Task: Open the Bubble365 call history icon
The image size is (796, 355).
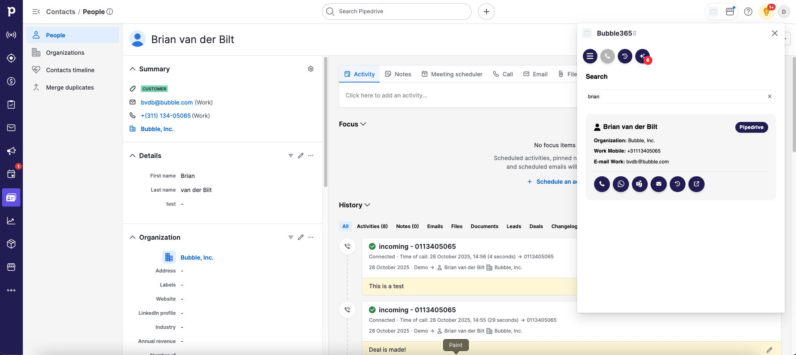Action: [x=625, y=56]
